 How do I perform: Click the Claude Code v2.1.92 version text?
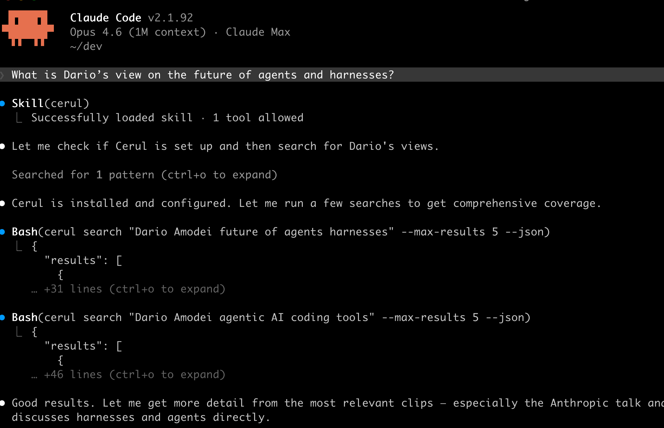coord(131,18)
